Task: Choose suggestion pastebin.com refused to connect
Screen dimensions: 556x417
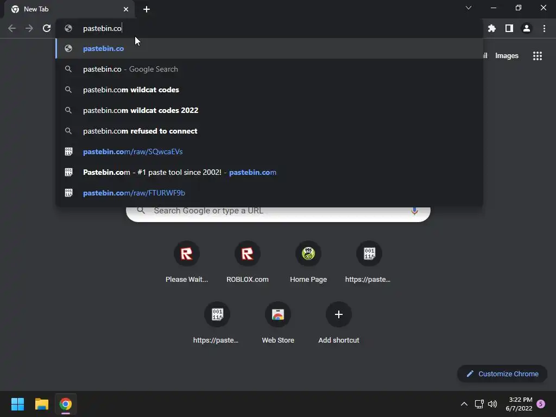Action: 269,131
